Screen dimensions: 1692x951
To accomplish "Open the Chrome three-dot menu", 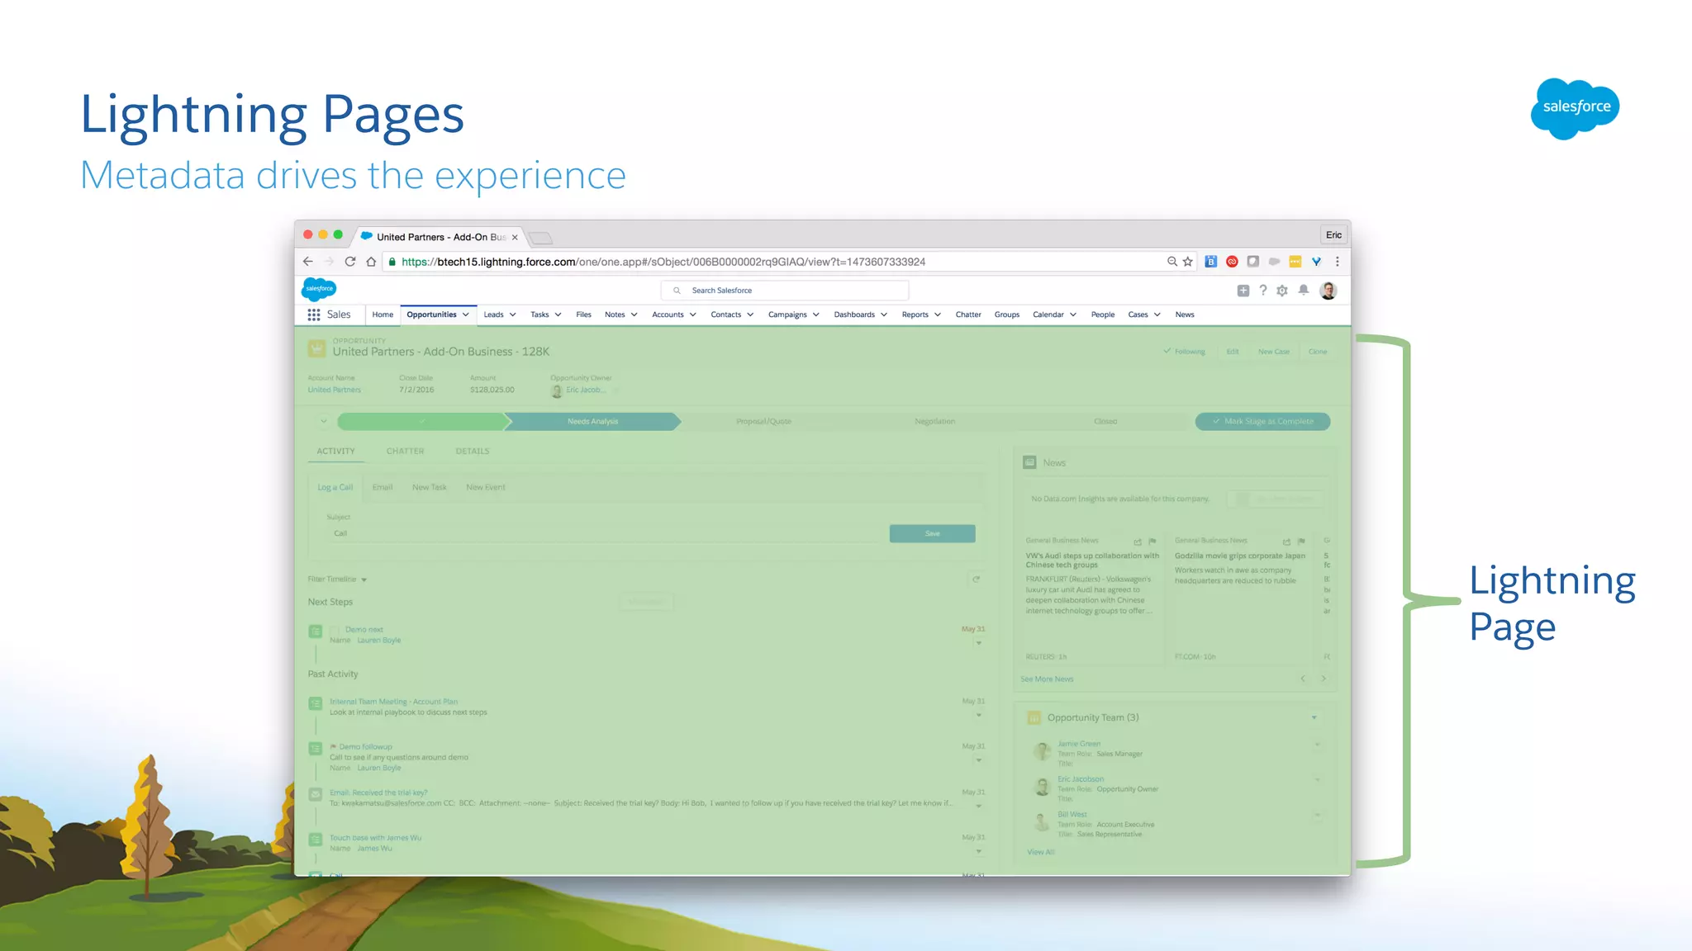I will pos(1338,262).
